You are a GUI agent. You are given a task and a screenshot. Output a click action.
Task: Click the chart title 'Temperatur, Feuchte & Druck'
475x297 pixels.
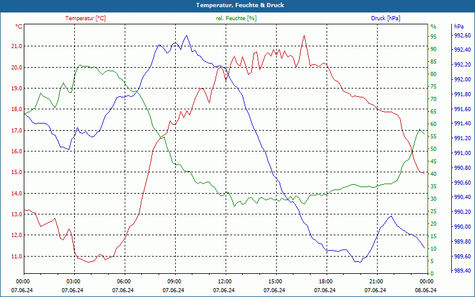[240, 5]
